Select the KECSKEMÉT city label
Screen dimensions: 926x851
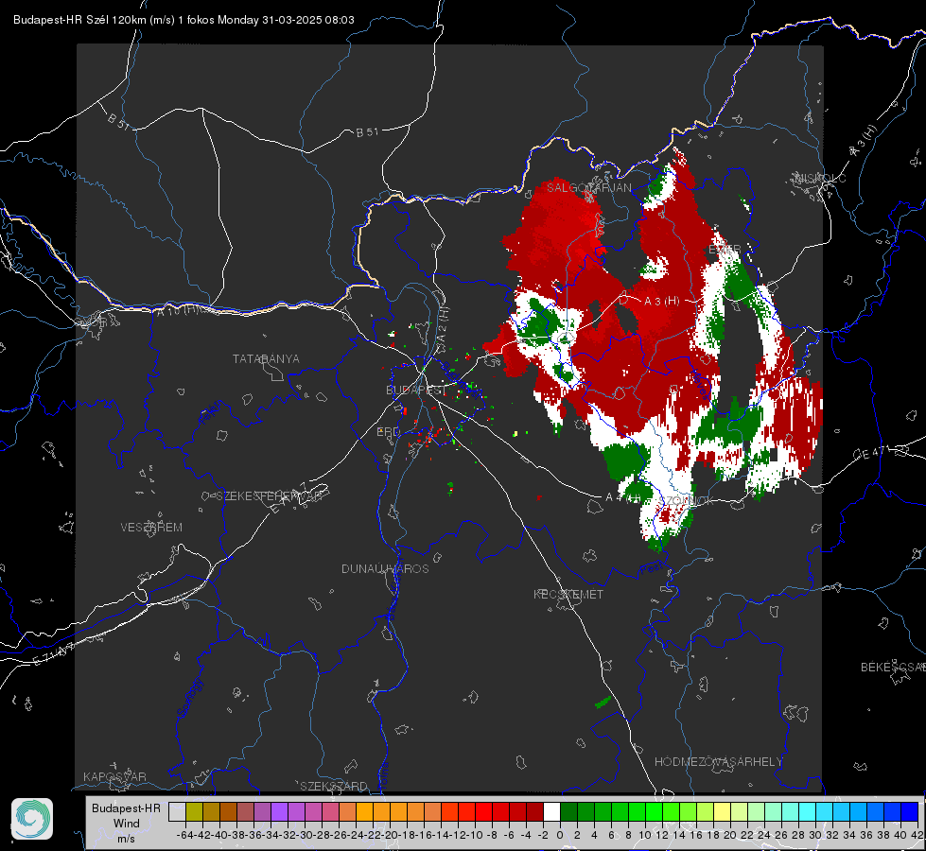pyautogui.click(x=568, y=595)
